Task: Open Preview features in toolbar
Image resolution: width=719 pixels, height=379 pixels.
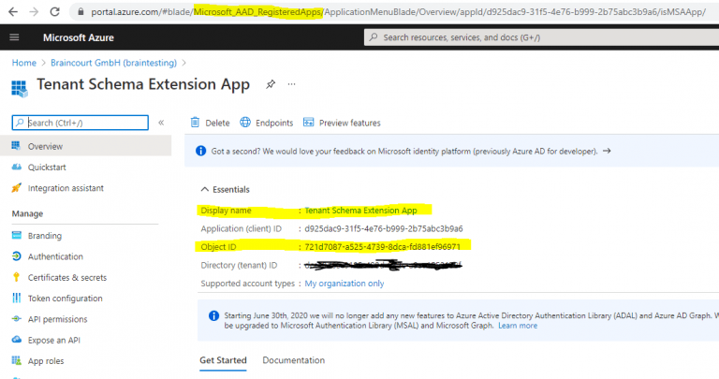Action: pyautogui.click(x=342, y=123)
